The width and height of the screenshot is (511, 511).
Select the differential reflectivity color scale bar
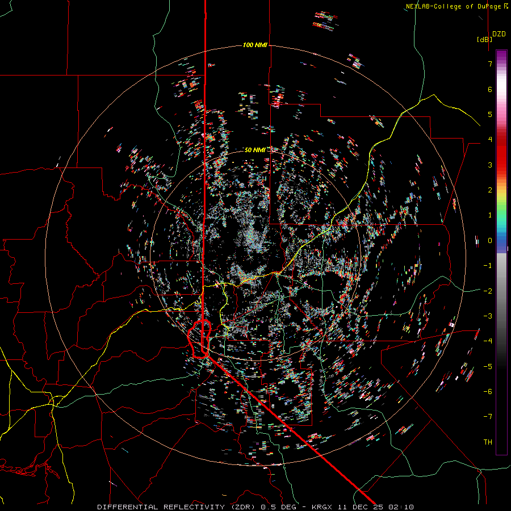[x=501, y=252]
